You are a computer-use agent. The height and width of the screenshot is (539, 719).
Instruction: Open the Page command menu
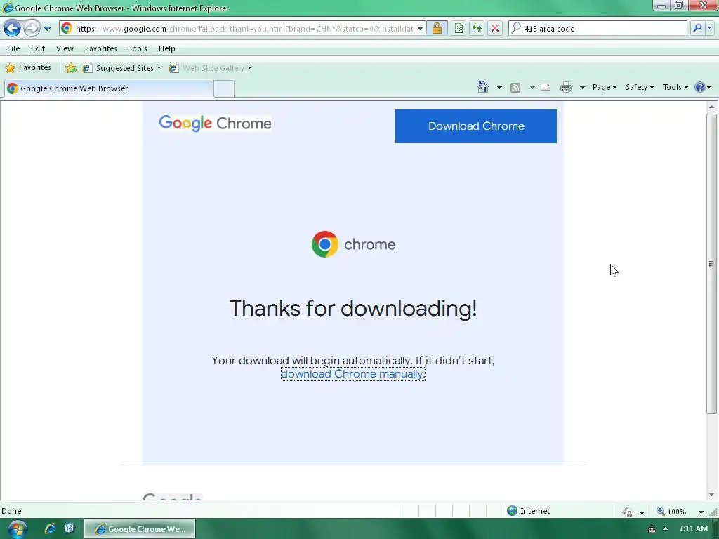tap(605, 87)
